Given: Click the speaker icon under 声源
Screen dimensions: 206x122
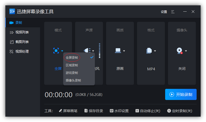Looking at the screenshot, I should pos(87,50).
